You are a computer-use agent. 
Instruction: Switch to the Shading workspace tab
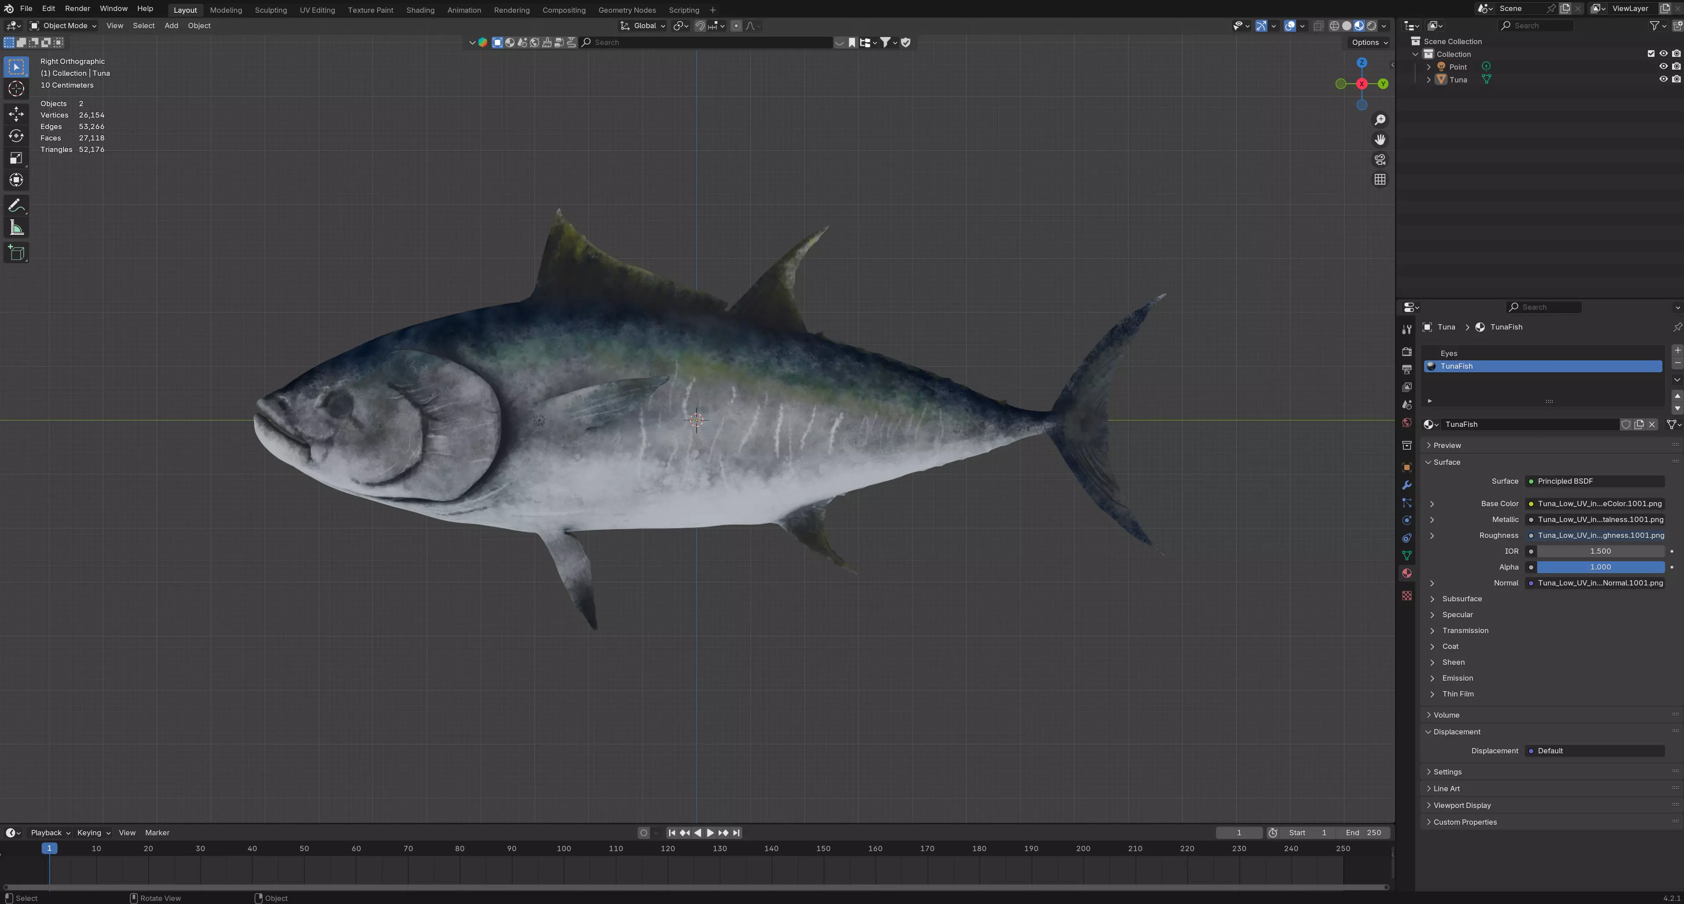tap(420, 10)
